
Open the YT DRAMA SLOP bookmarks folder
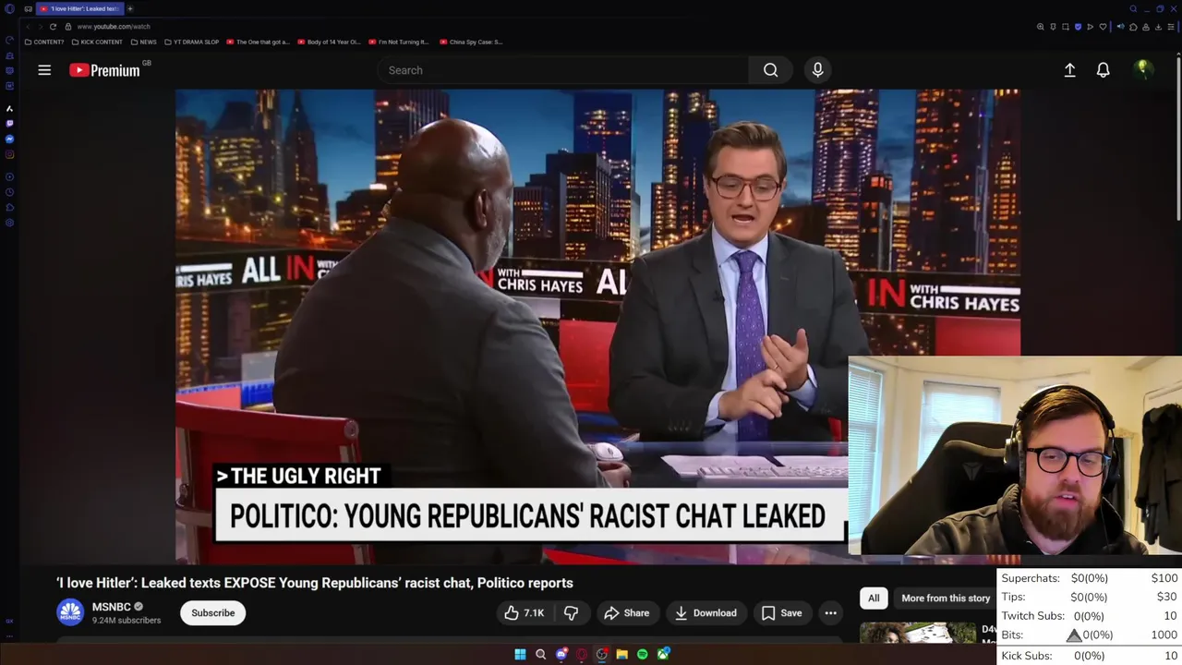[192, 42]
